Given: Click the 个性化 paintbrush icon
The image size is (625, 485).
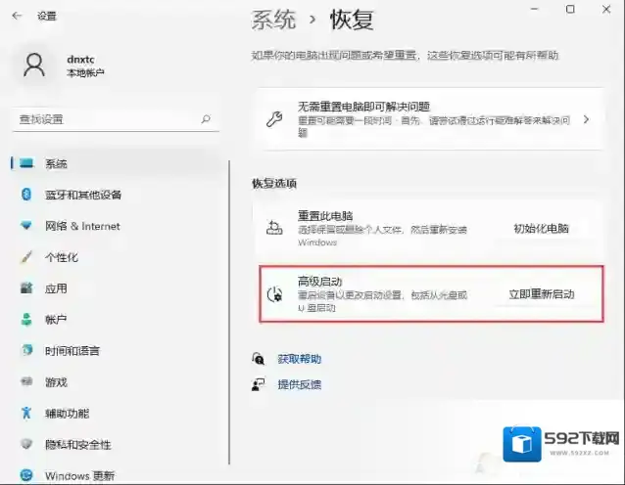Looking at the screenshot, I should pyautogui.click(x=27, y=257).
